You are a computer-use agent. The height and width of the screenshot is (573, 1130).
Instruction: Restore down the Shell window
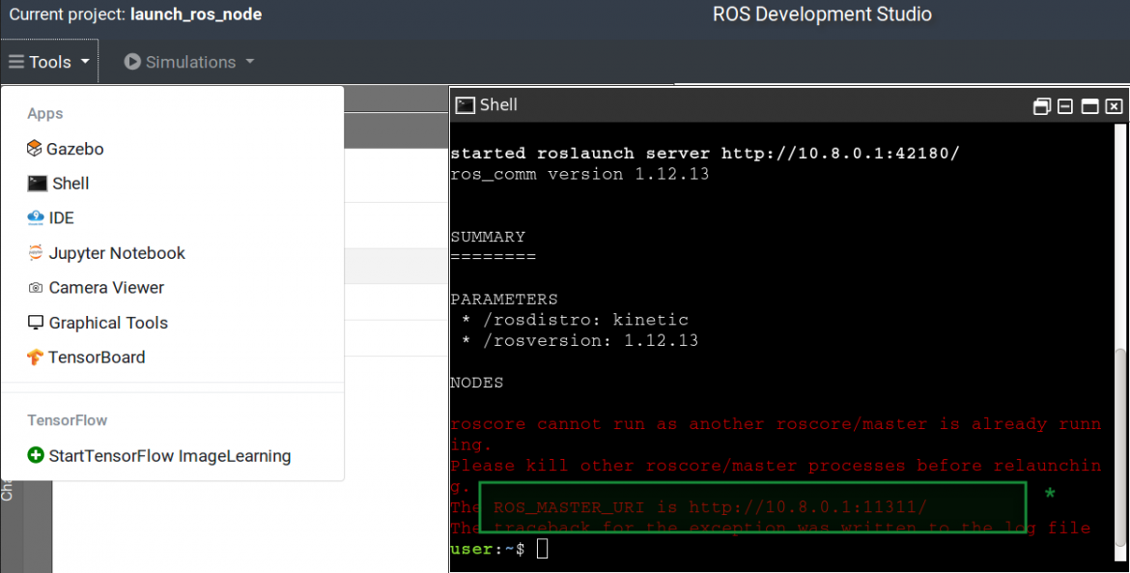(1041, 106)
